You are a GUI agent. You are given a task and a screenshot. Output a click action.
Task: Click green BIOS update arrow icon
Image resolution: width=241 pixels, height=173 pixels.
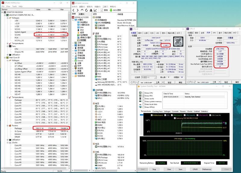pyautogui.click(x=111, y=10)
